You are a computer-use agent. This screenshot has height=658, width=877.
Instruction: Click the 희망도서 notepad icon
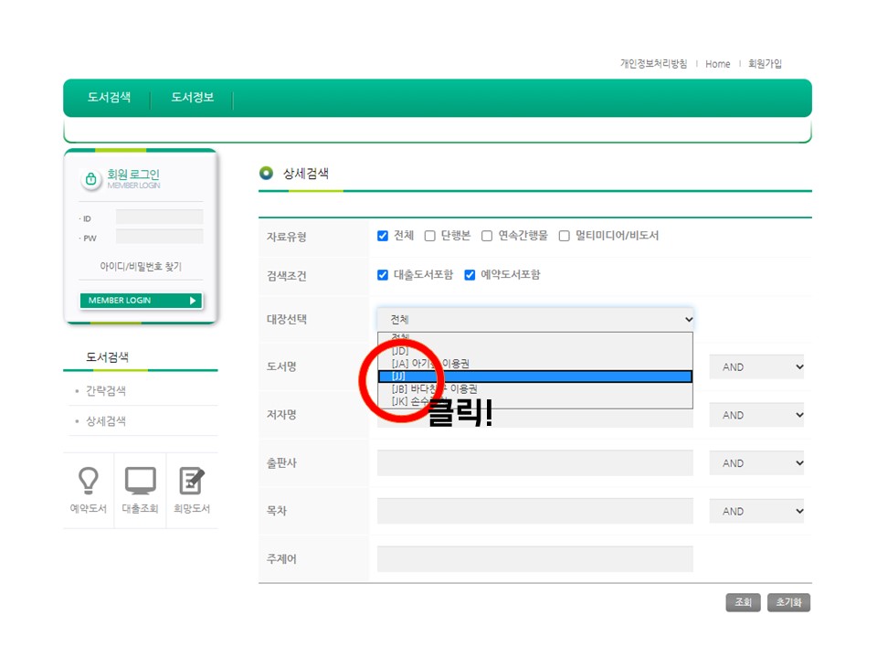pyautogui.click(x=192, y=481)
